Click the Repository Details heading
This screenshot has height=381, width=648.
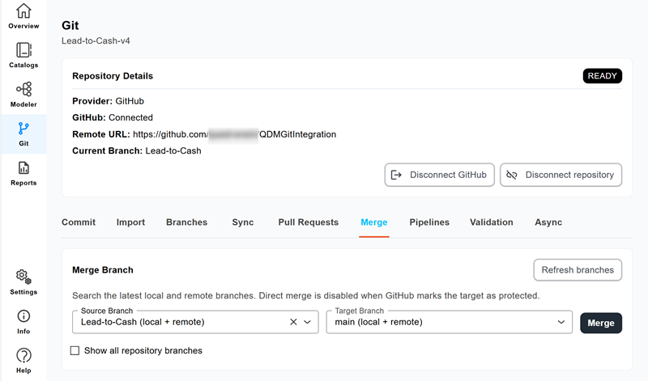click(x=113, y=76)
